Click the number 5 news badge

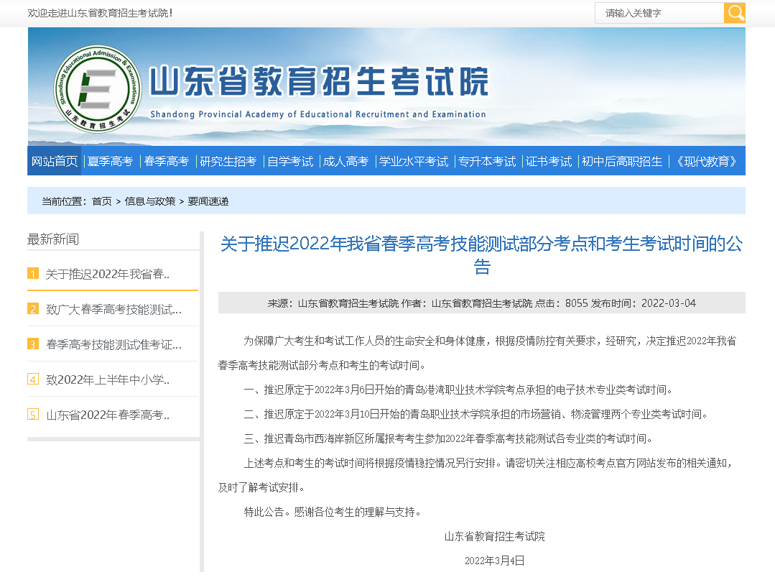coord(33,415)
